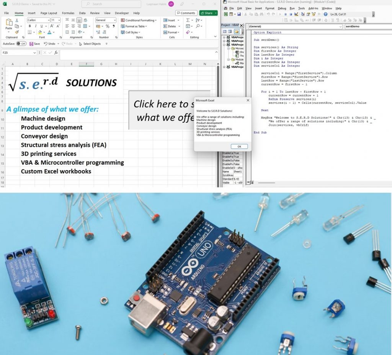Increase font size with the large A icon
The height and width of the screenshot is (355, 392).
(52, 26)
